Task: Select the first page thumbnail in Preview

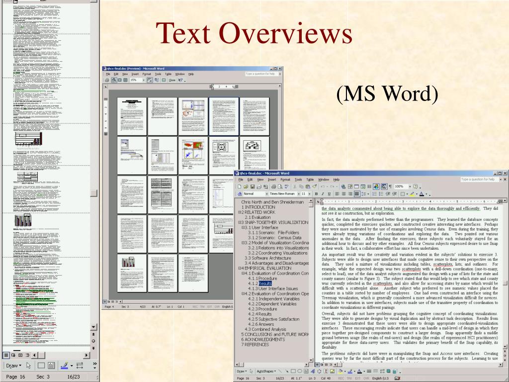Action: point(132,116)
